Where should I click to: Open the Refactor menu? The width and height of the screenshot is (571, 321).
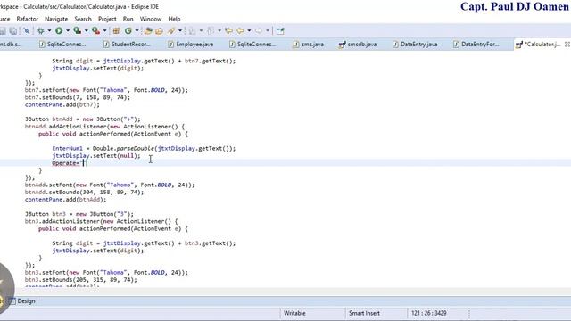coord(28,19)
